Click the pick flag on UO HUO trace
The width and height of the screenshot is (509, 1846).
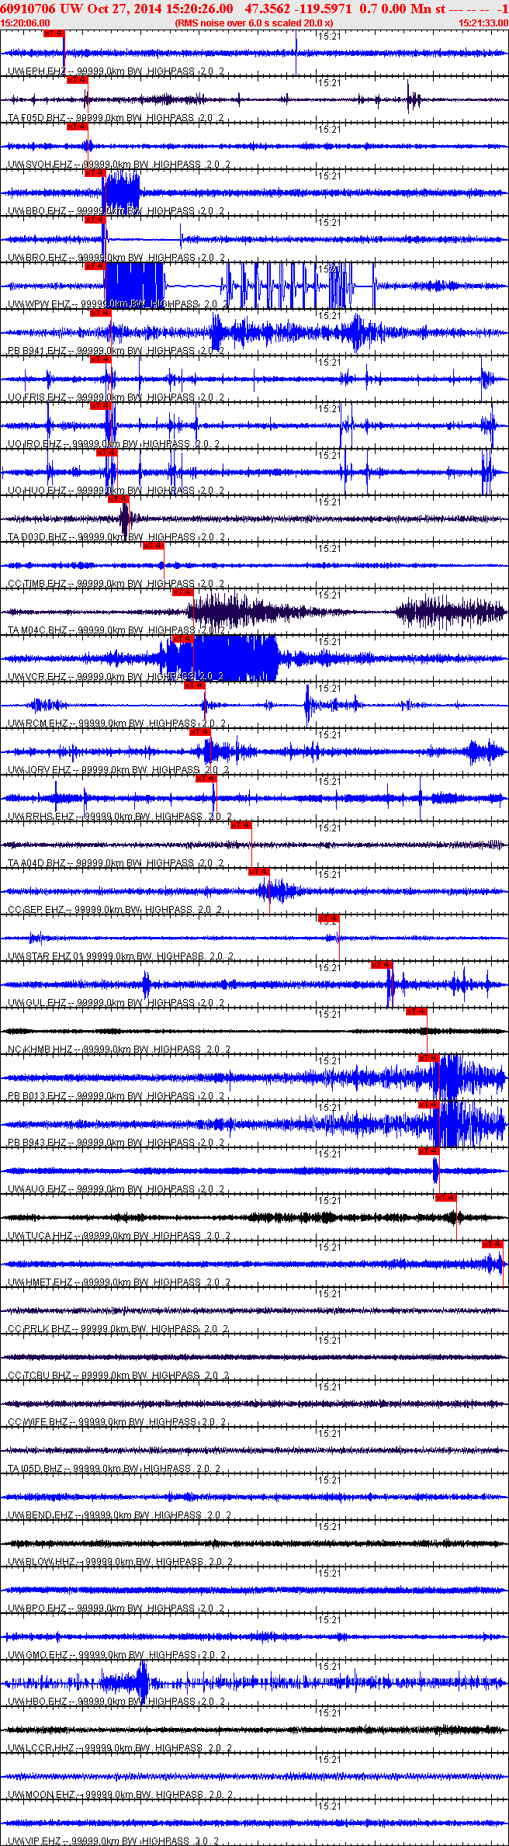pyautogui.click(x=106, y=453)
